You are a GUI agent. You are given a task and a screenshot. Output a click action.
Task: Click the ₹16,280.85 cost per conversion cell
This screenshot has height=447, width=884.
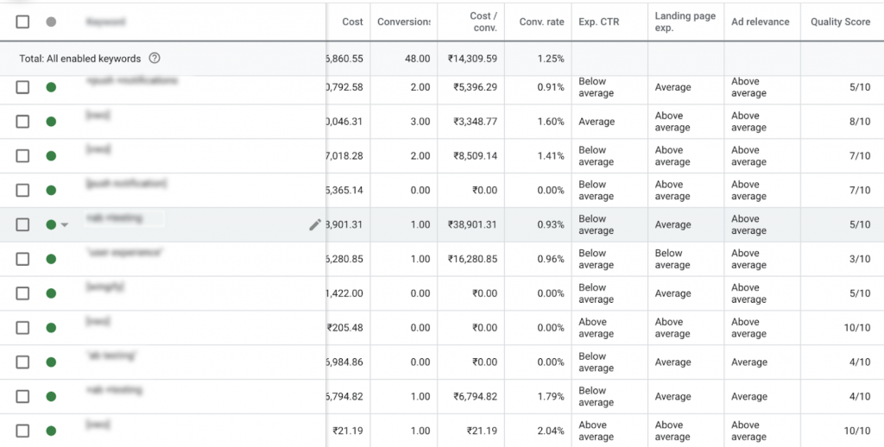pos(472,259)
